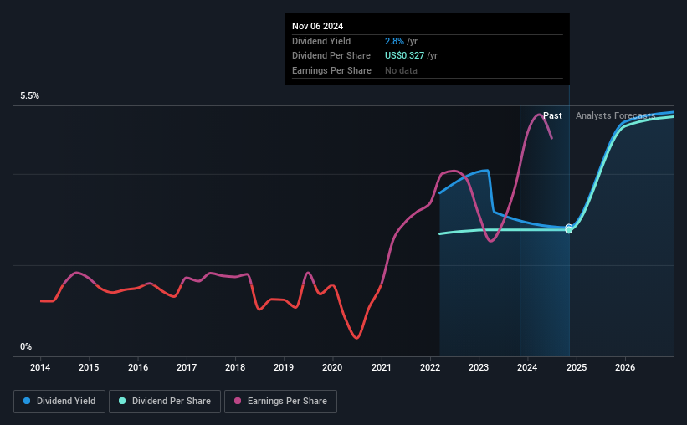The image size is (687, 425).
Task: Click the blue Dividend Yield legend dot
Action: 27,401
